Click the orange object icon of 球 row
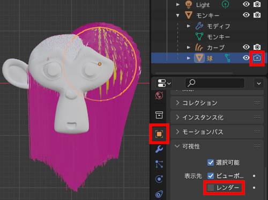The width and height of the screenshot is (268, 200). [199, 58]
